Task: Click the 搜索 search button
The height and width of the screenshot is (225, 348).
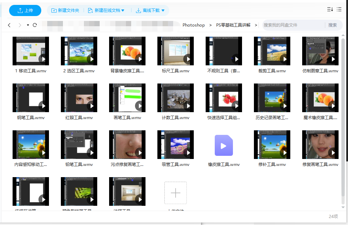Action: (x=333, y=25)
